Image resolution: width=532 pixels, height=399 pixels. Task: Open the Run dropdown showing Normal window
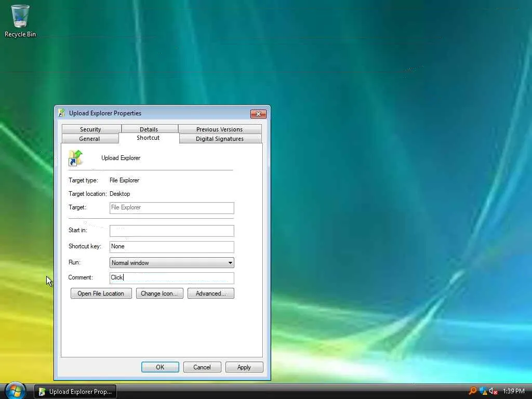point(171,262)
